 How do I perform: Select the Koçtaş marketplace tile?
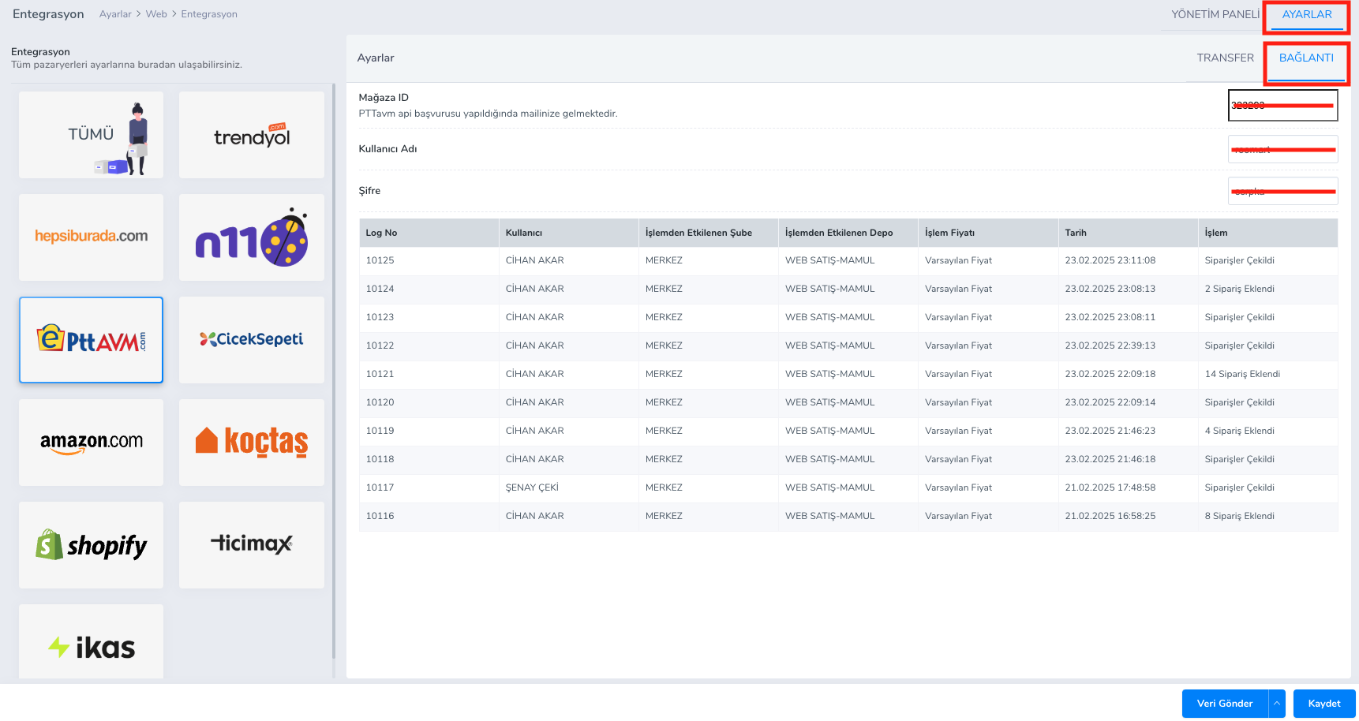click(251, 442)
